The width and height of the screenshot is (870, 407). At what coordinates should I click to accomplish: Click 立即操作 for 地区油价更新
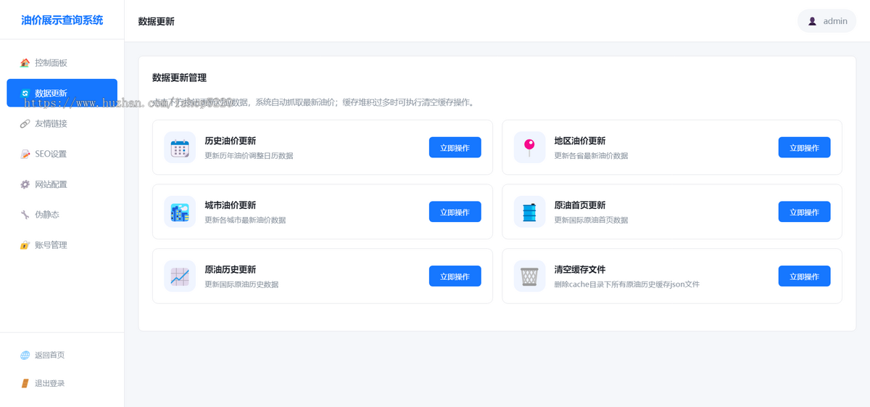click(x=804, y=147)
